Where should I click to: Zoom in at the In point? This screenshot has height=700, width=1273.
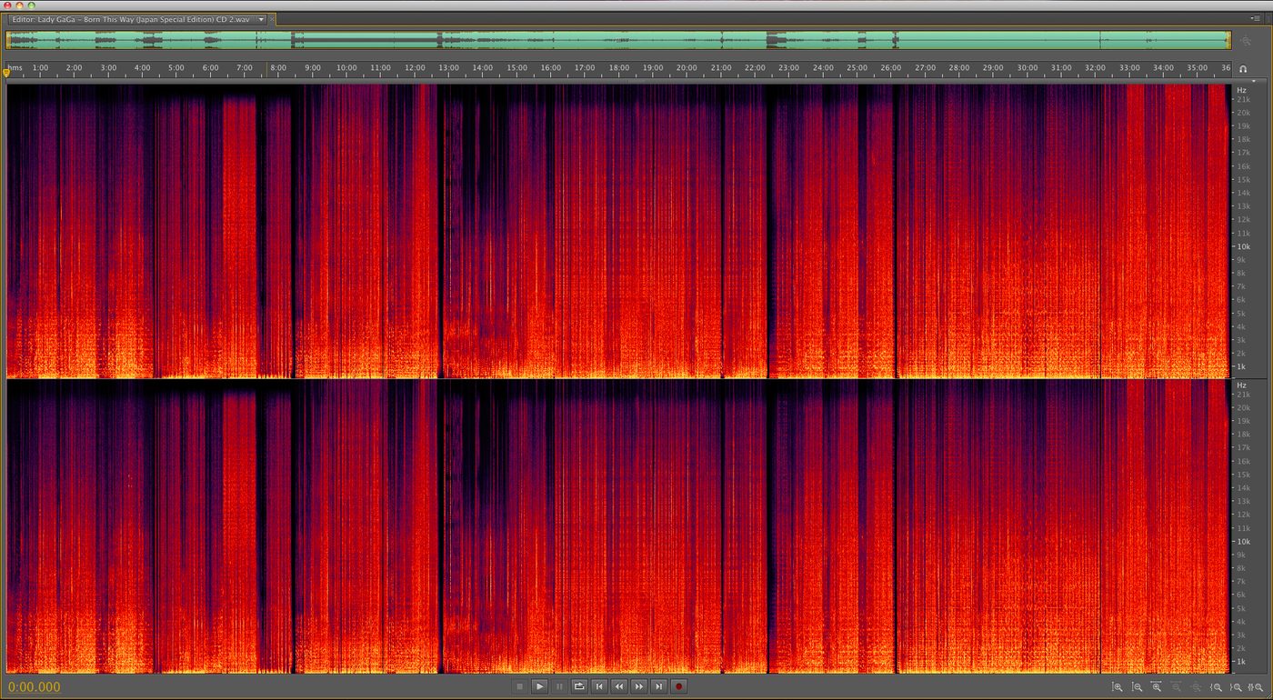coord(1216,687)
